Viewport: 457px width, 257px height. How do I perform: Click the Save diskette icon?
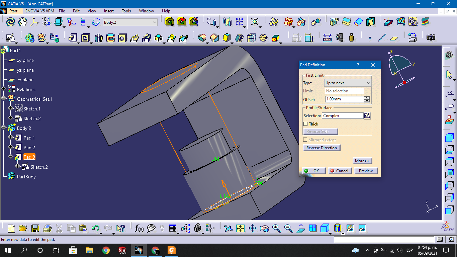[35, 228]
